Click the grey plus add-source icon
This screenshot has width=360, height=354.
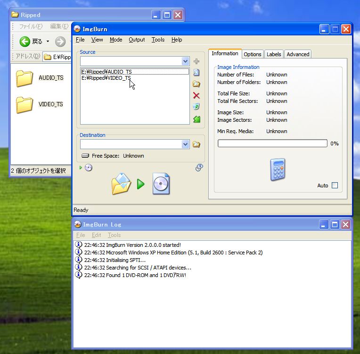point(196,61)
